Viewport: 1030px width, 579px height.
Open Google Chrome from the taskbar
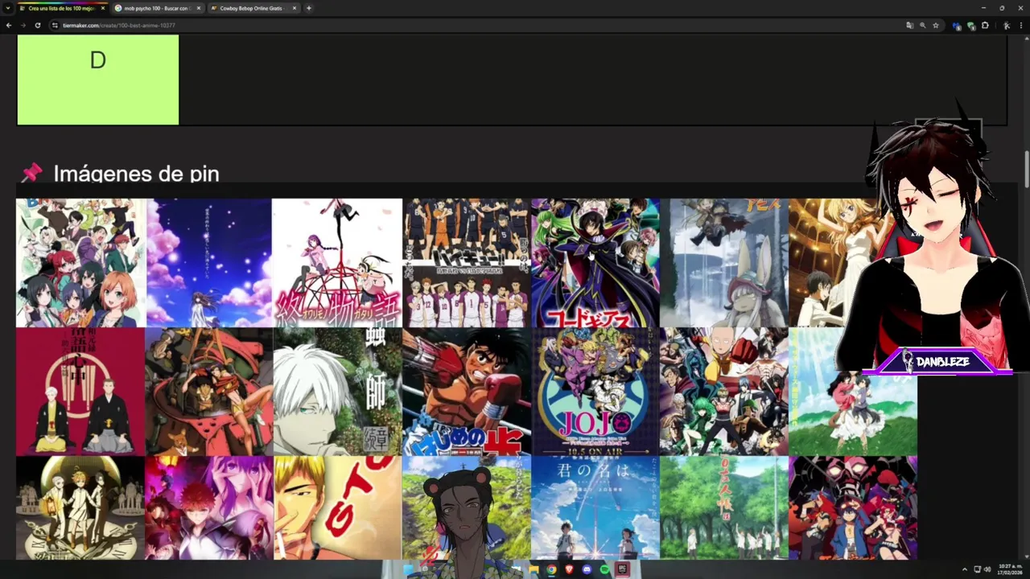coord(551,569)
